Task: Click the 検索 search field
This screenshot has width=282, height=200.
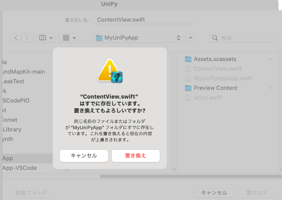Action: 245,38
